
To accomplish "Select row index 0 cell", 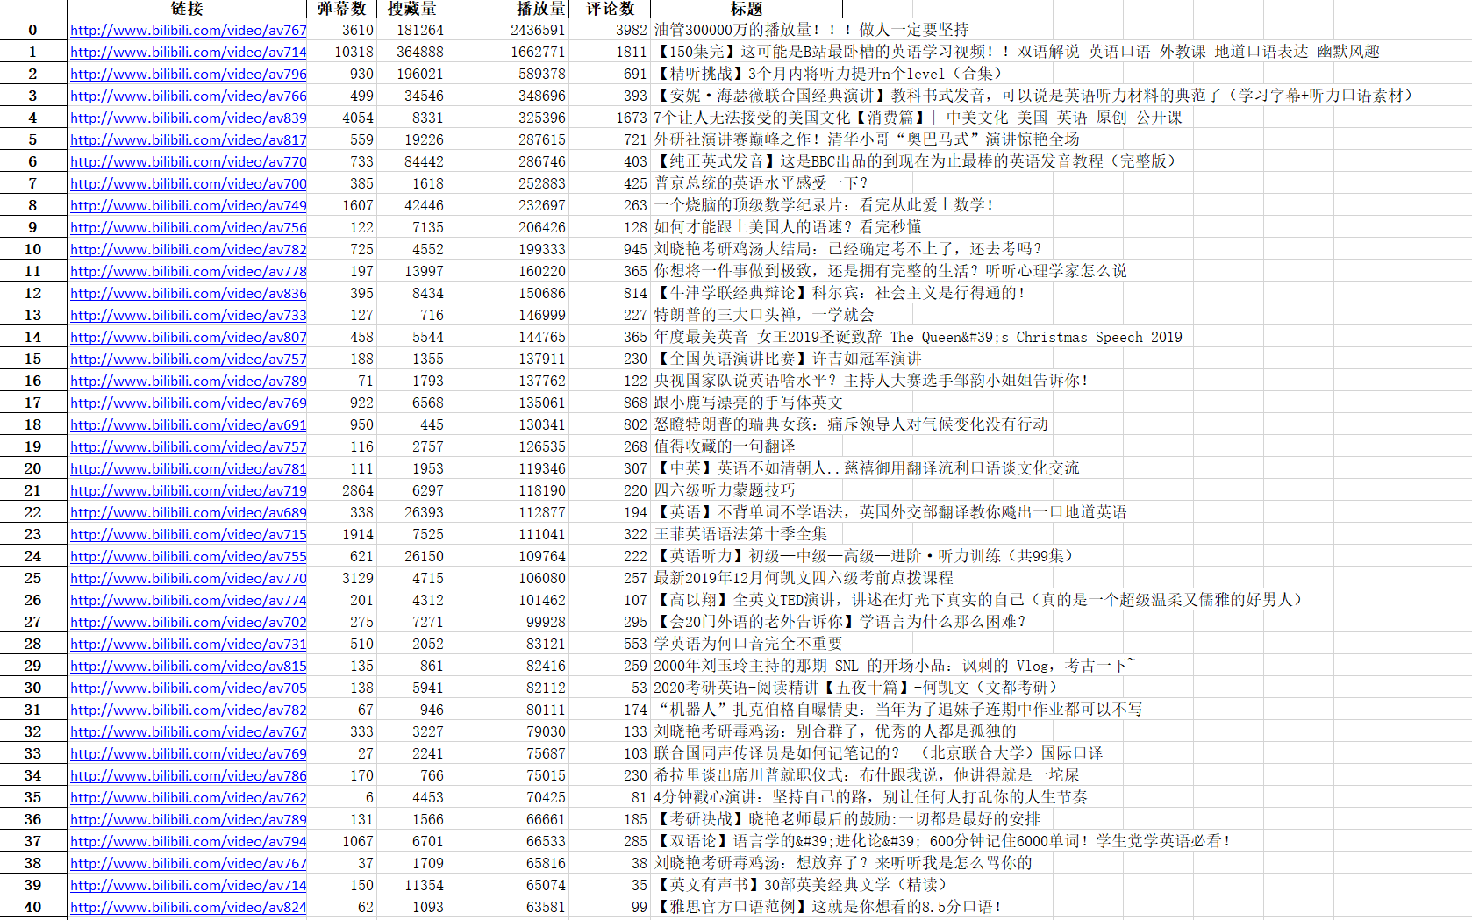I will (32, 30).
